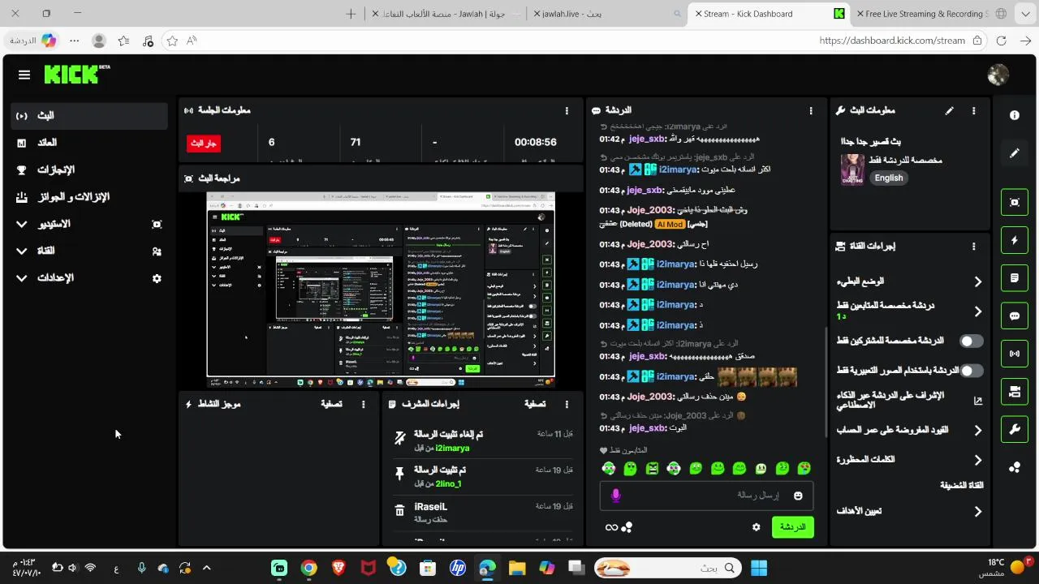Click the English language tag
Viewport: 1039px width, 584px height.
tap(889, 178)
